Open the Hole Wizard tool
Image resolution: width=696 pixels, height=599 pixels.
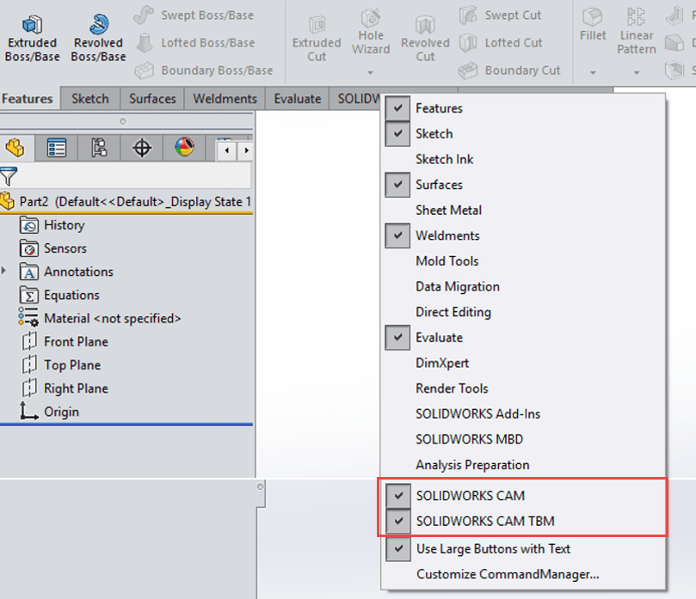pos(371,31)
